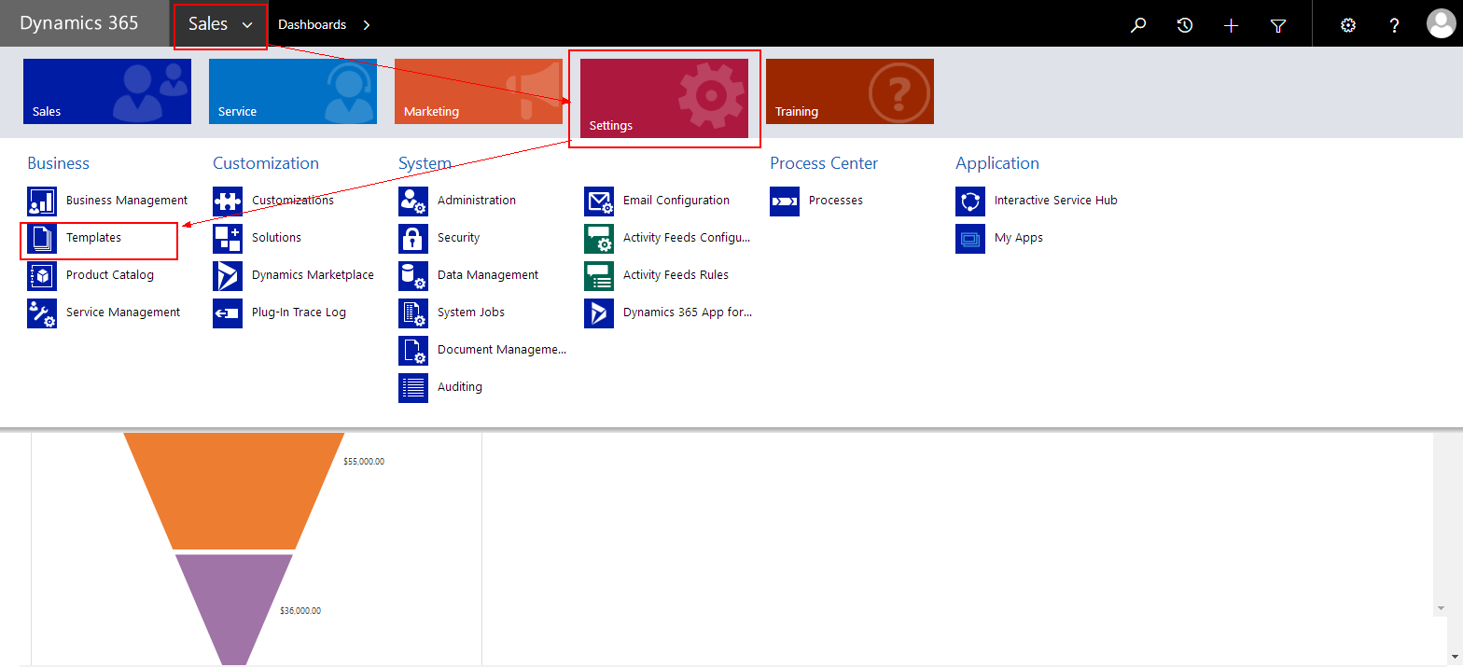
Task: Click the Administration icon
Action: [x=413, y=201]
